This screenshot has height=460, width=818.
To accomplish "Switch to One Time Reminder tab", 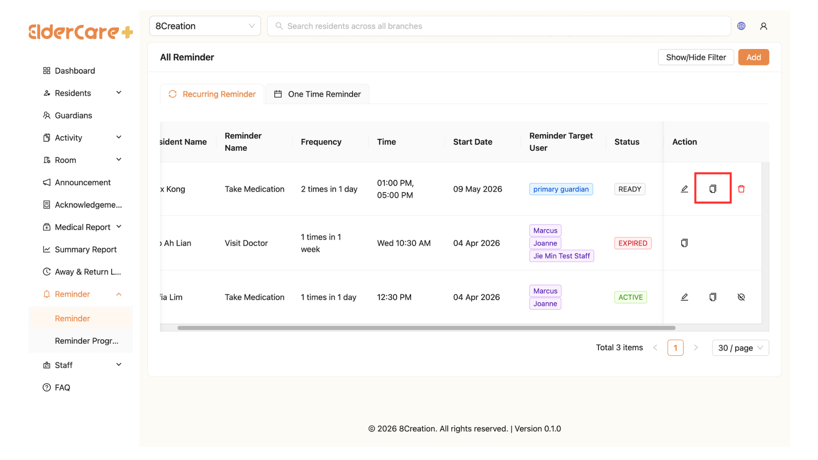I will click(317, 94).
